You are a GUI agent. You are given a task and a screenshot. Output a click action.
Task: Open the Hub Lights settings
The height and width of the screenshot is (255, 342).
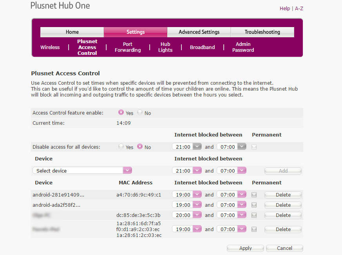[x=165, y=47]
